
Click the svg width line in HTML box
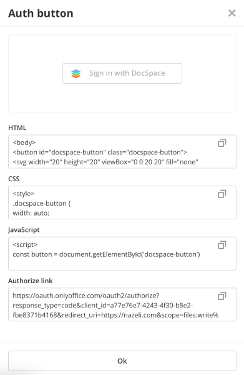click(105, 162)
